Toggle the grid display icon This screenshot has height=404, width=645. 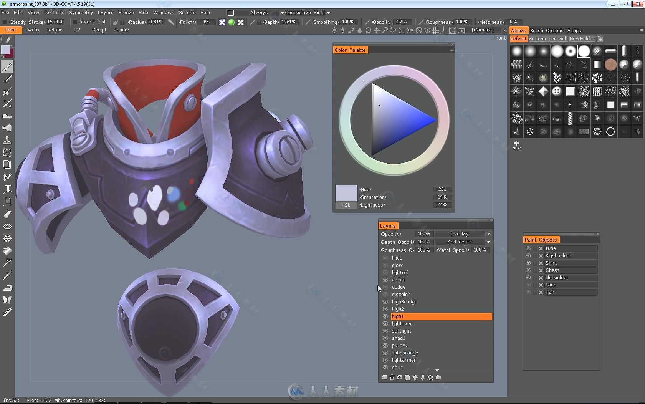click(436, 30)
